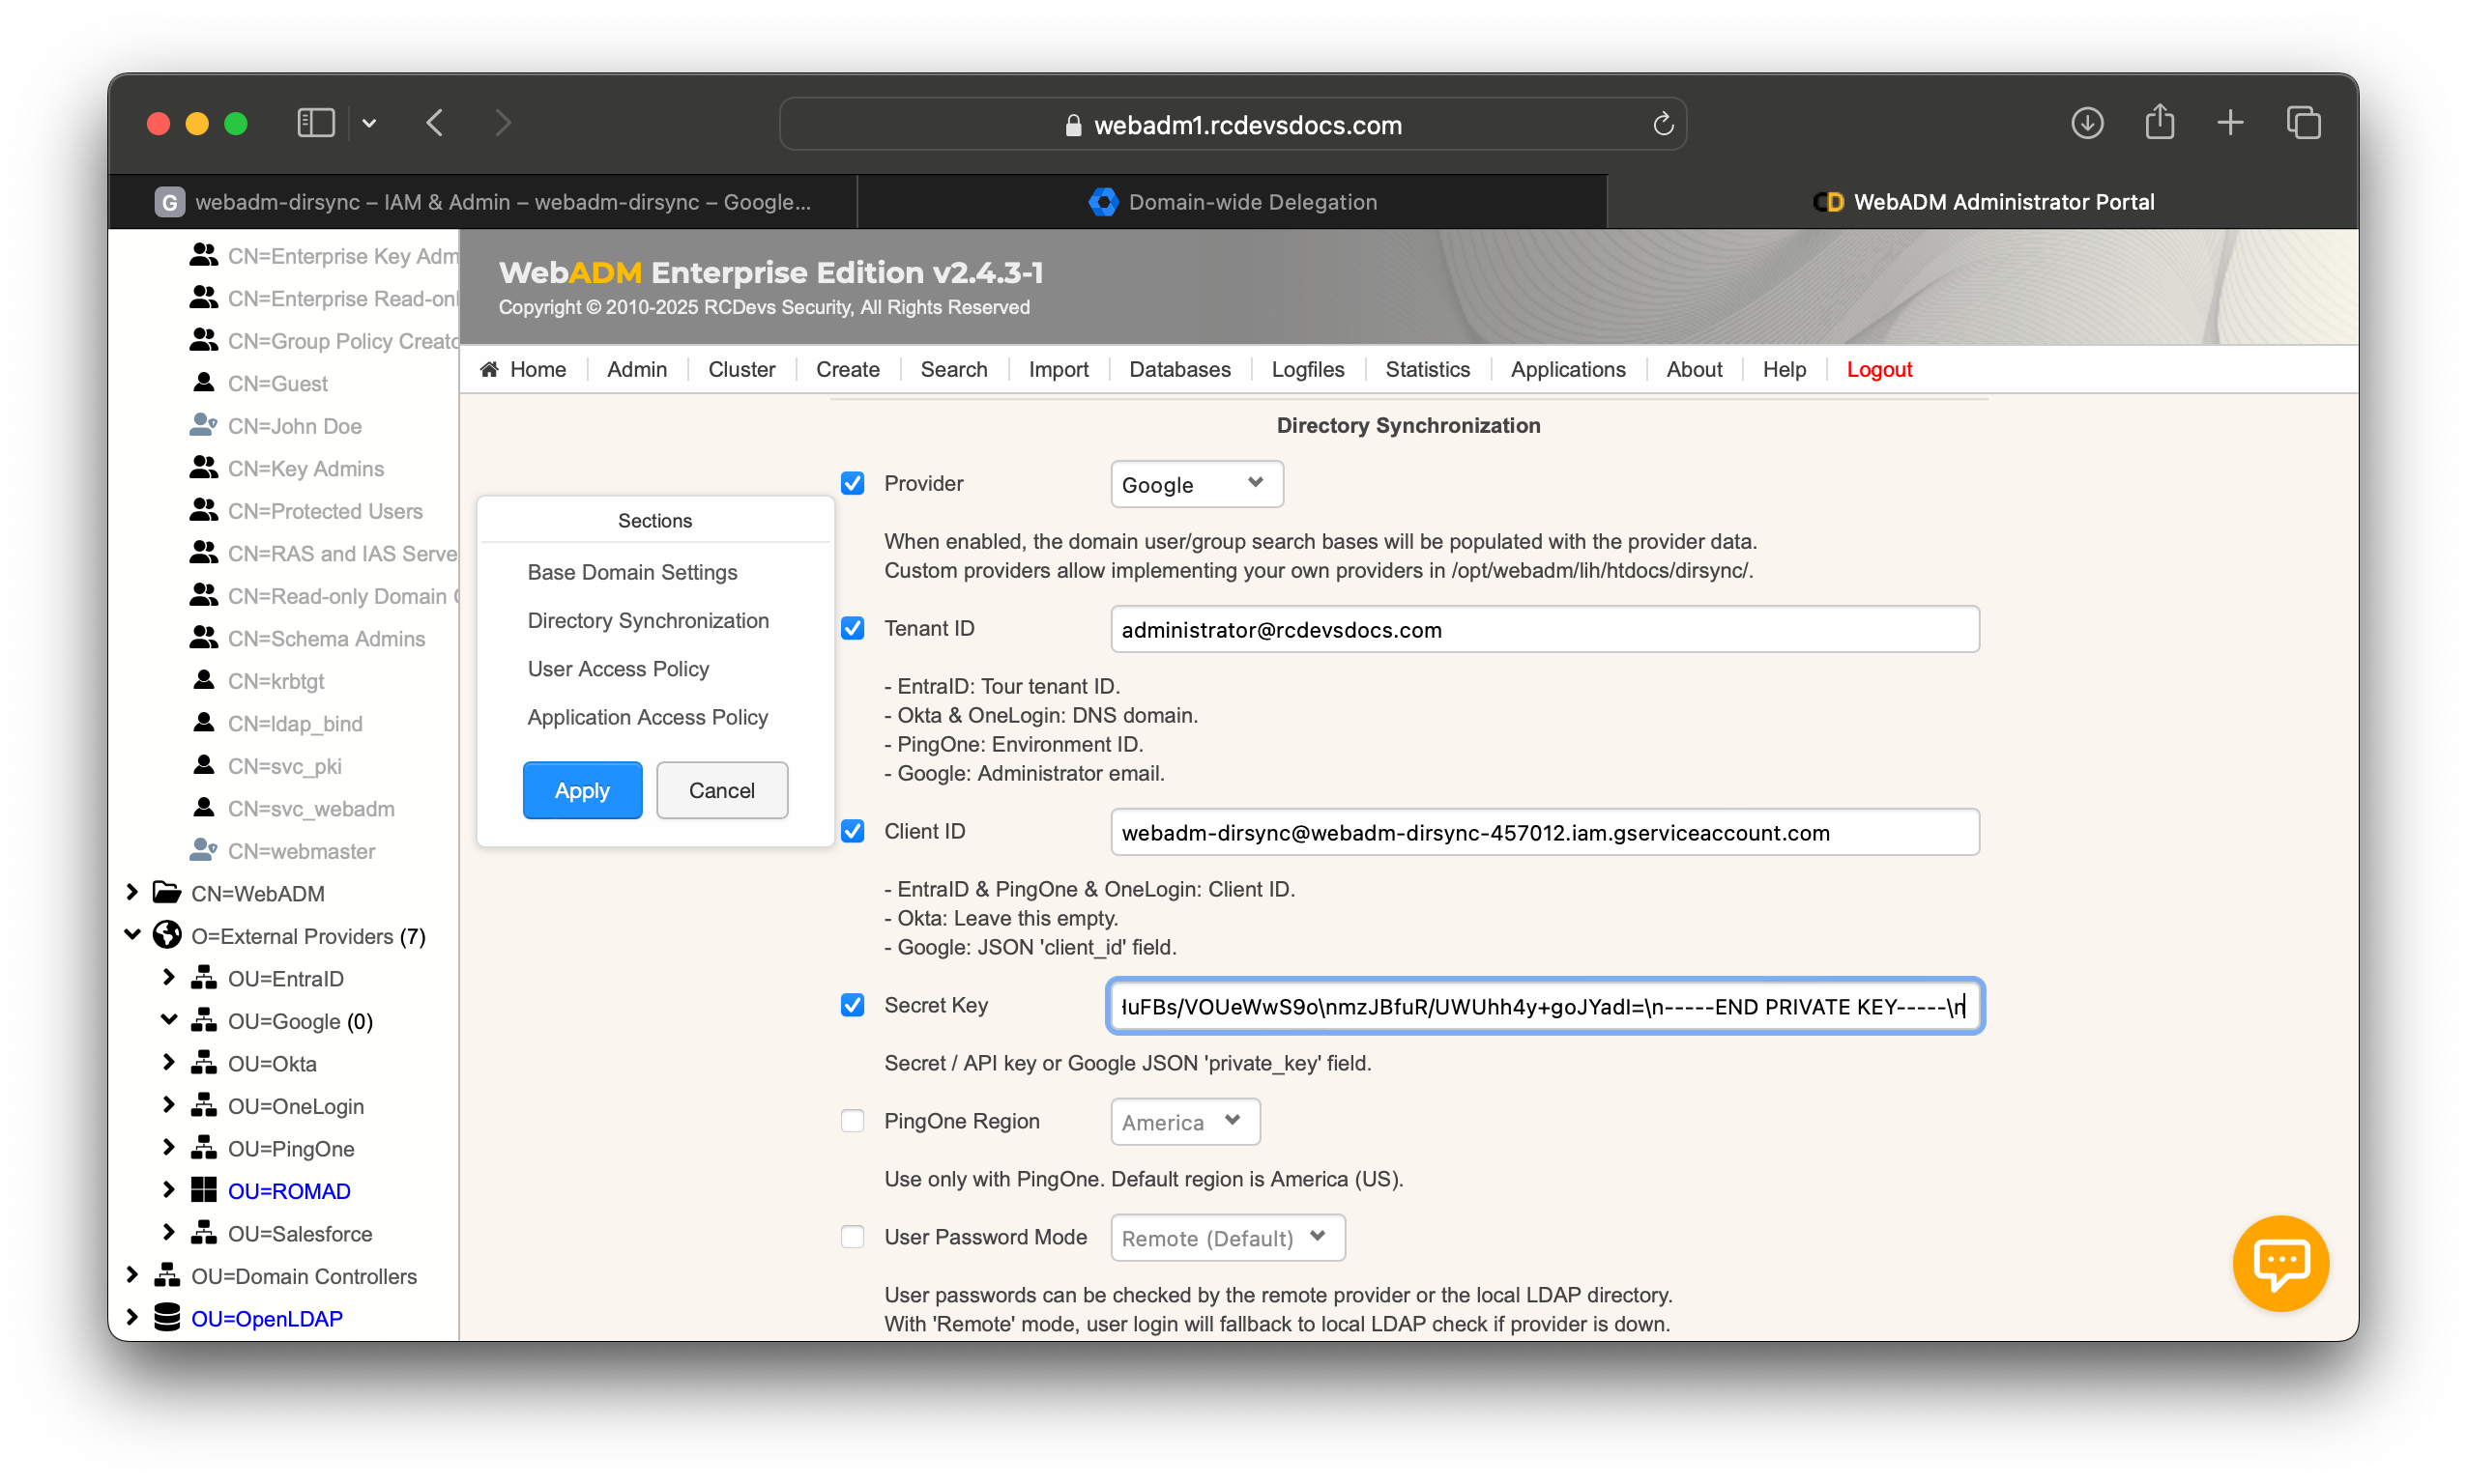The image size is (2467, 1484).
Task: Open the Databases menu
Action: pos(1179,369)
